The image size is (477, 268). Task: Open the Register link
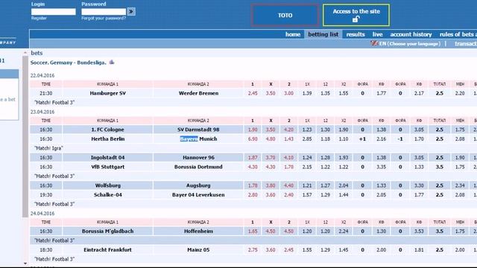39,18
